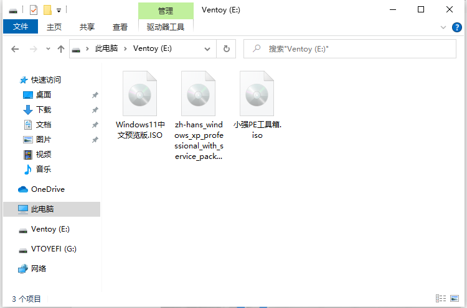Go back with the back arrow
Viewport: 467px width, 308px height.
pyautogui.click(x=15, y=49)
